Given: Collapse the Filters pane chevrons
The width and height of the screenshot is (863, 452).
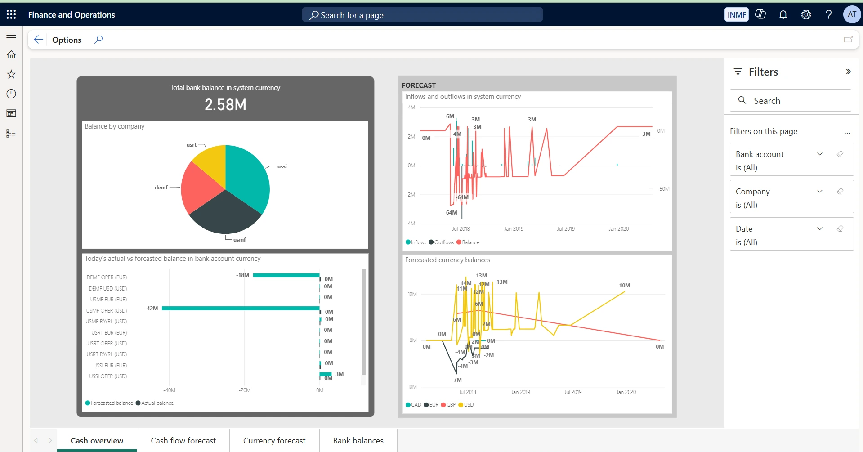Looking at the screenshot, I should pyautogui.click(x=848, y=72).
